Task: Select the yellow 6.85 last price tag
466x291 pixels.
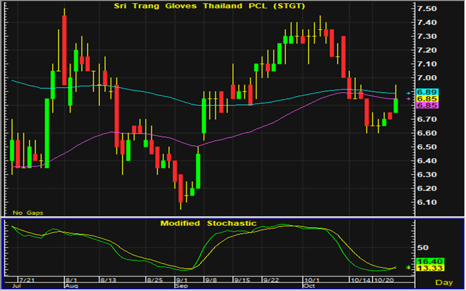Action: (427, 99)
